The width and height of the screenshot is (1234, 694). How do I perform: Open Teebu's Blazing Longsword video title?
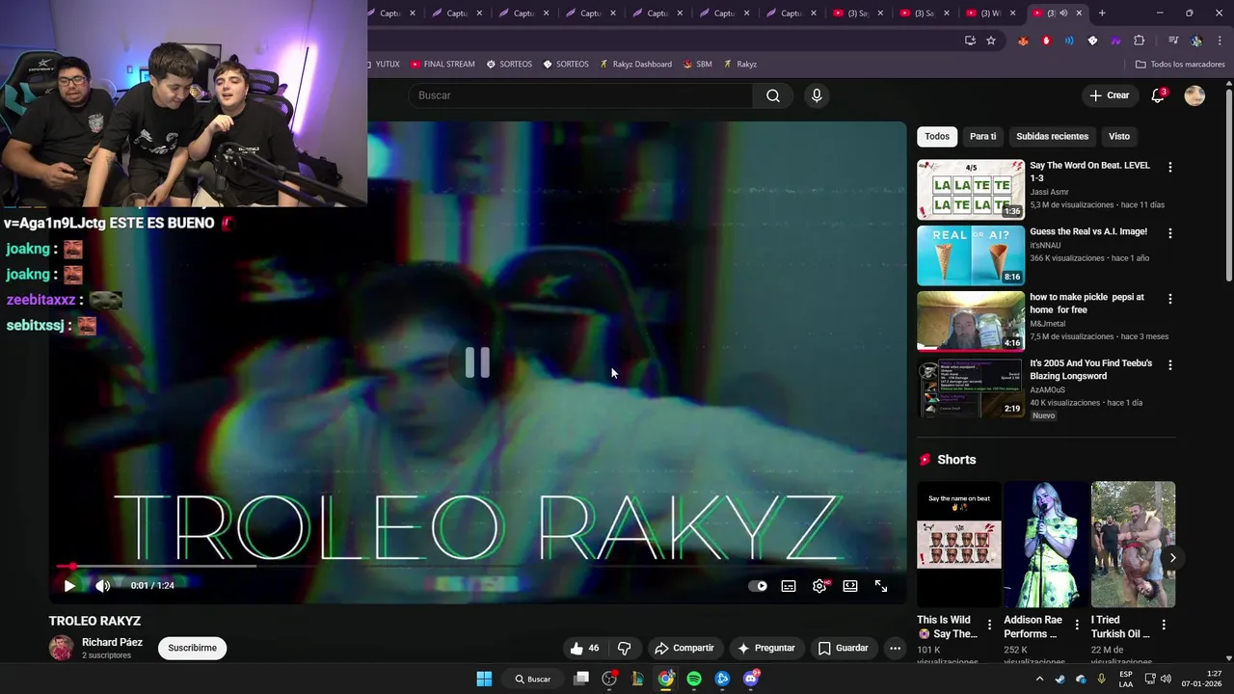pyautogui.click(x=1090, y=369)
